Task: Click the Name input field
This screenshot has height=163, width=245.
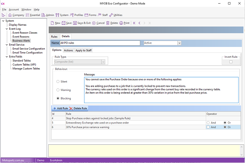Action: pyautogui.click(x=100, y=43)
